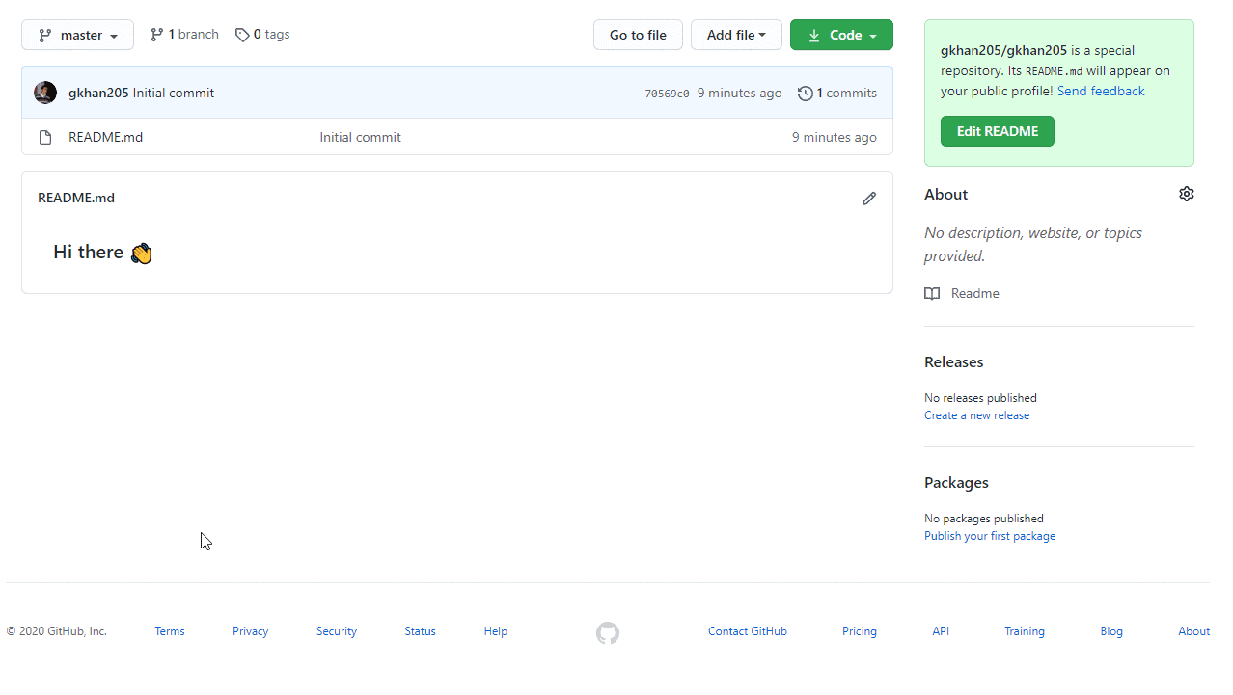Open the Training footer link

click(x=1025, y=631)
